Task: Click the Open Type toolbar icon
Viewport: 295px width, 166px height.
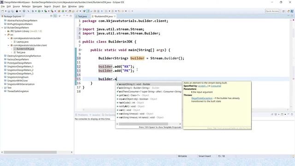Action: pos(70,11)
